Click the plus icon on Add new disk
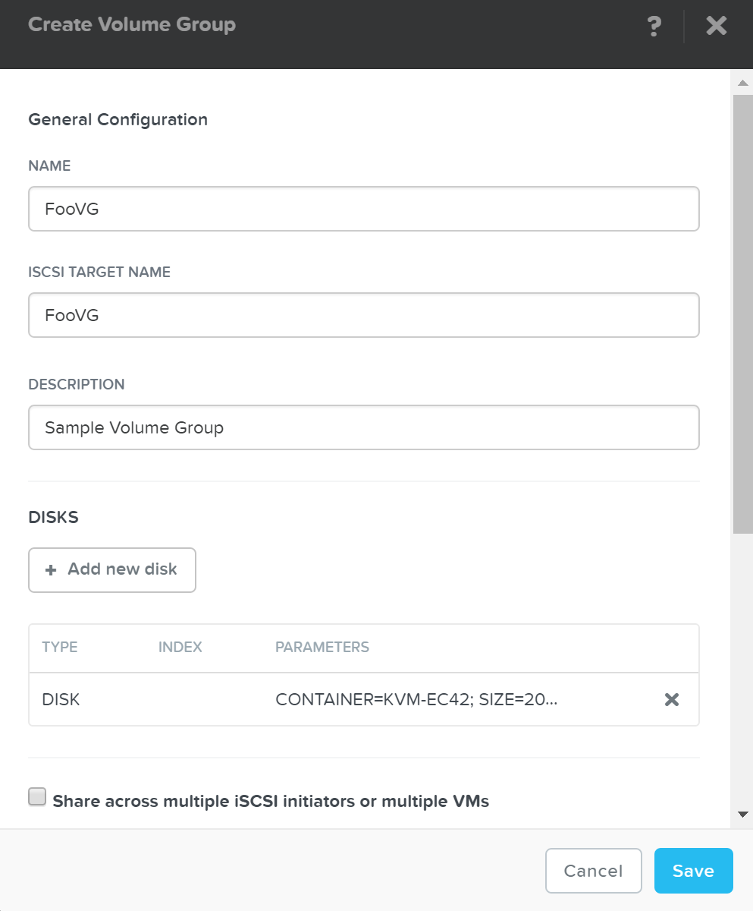Viewport: 753px width, 911px height. coord(50,569)
